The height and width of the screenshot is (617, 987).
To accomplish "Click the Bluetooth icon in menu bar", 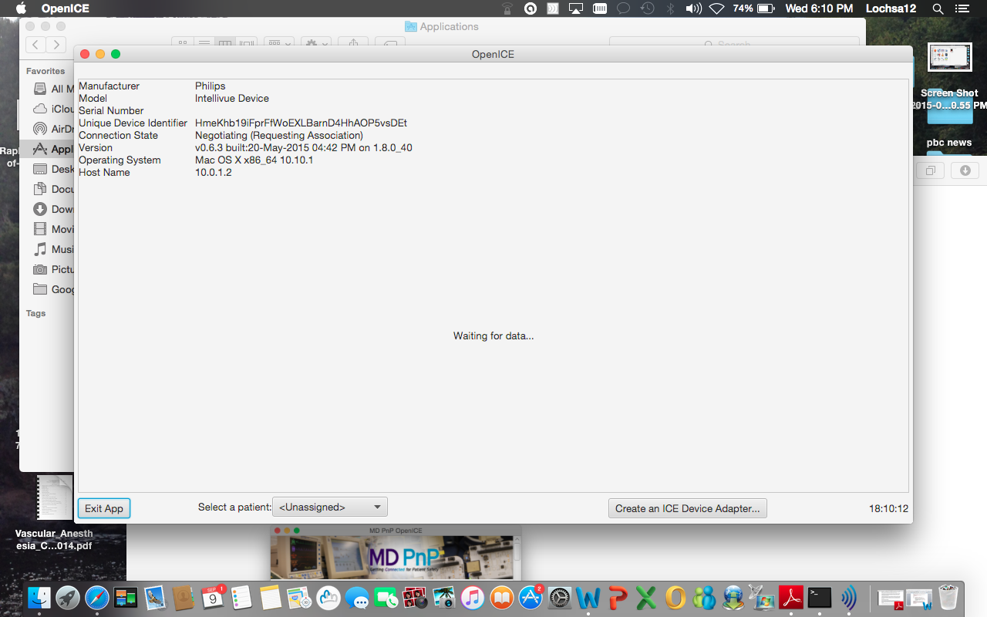I will coord(670,8).
